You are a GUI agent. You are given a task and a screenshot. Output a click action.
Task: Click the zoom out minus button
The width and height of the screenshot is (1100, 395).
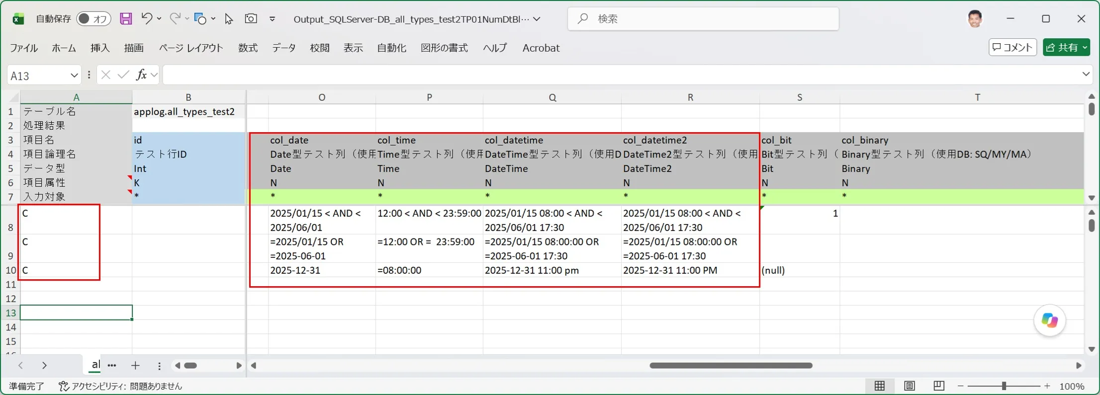[x=960, y=386]
